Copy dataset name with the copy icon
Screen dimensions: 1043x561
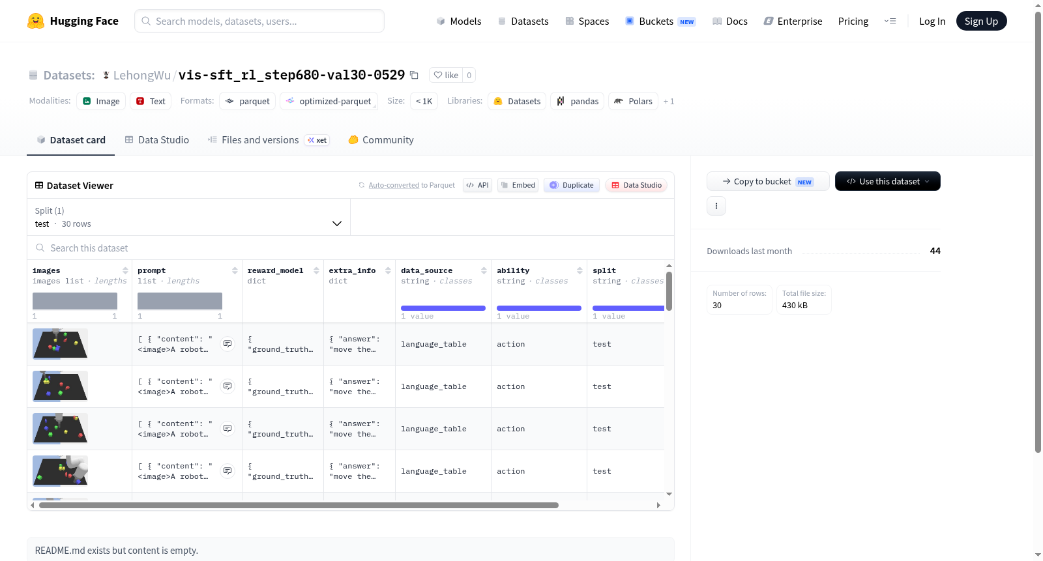[414, 75]
